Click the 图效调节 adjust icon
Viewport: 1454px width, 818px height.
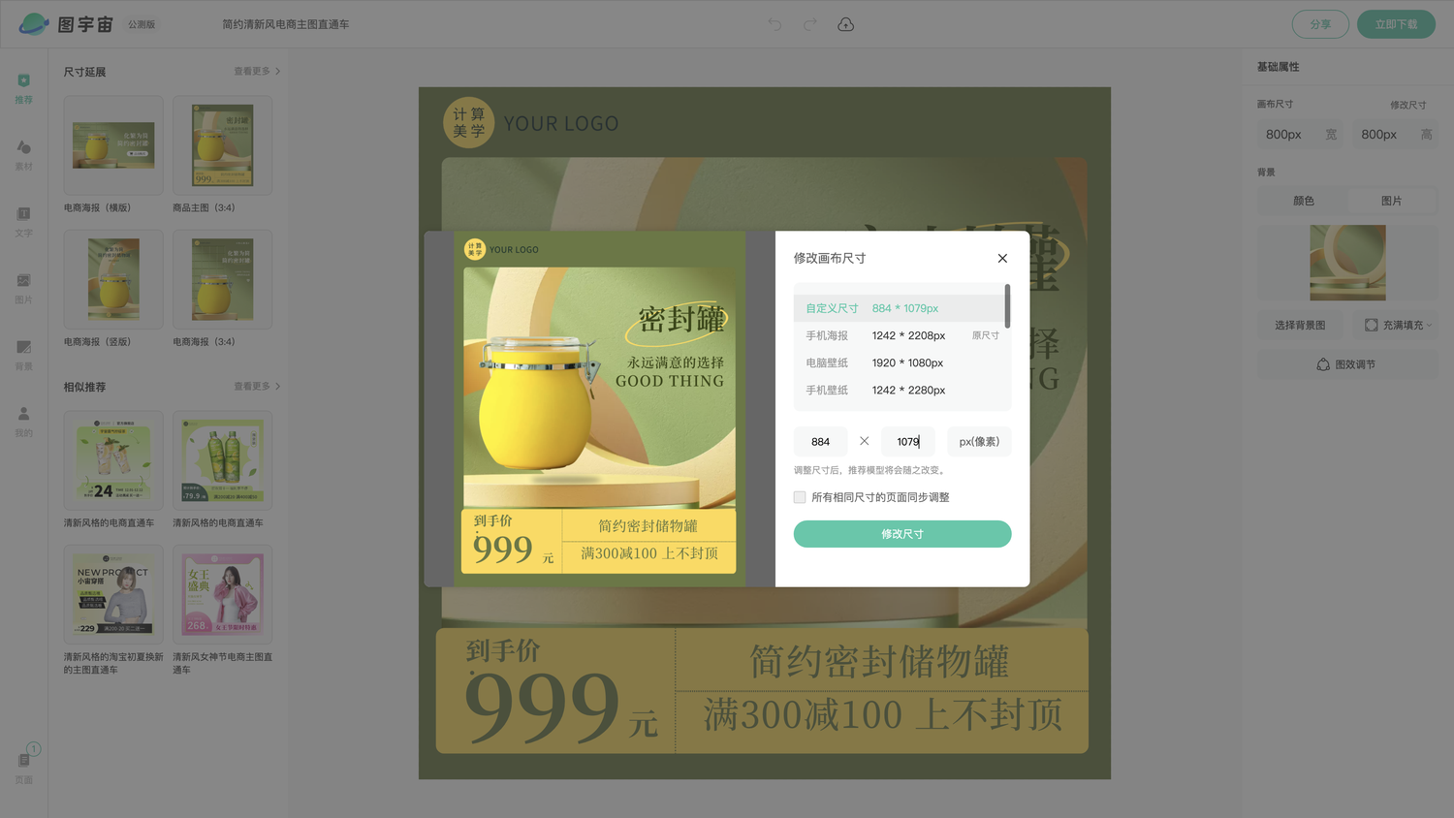pyautogui.click(x=1323, y=364)
